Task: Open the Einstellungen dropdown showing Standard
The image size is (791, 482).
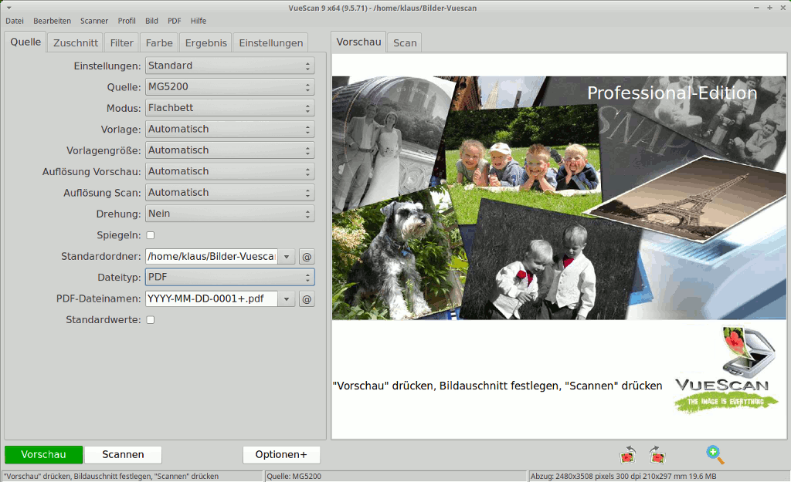Action: [x=230, y=66]
